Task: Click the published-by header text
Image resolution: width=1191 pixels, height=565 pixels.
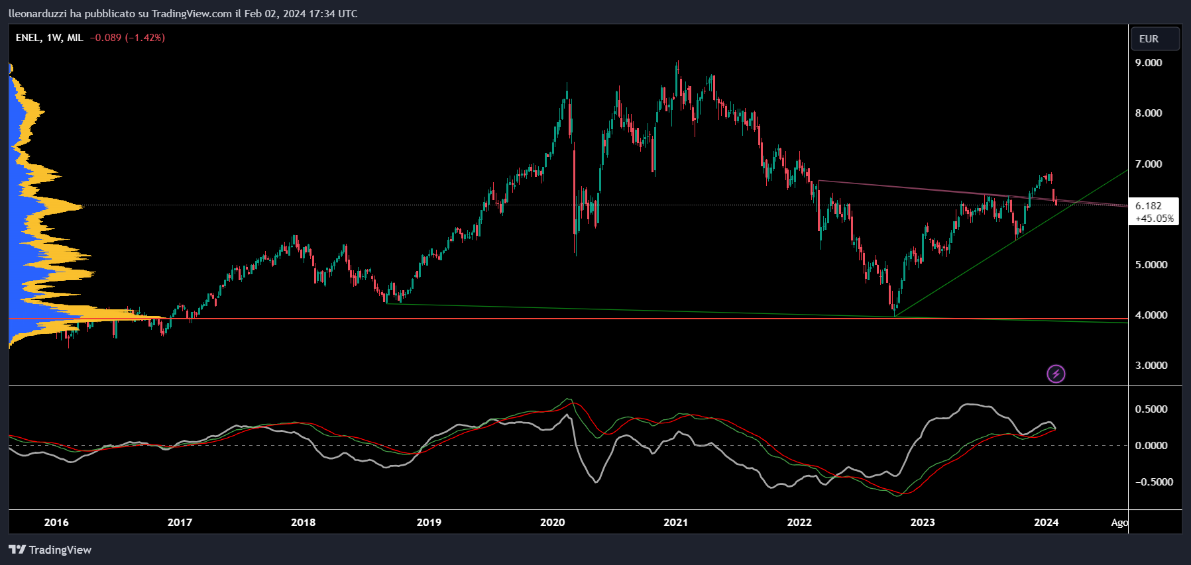Action: 183,13
